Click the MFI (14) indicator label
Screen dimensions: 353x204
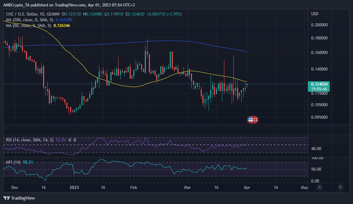tap(12, 162)
